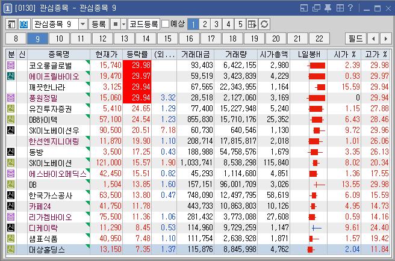Open the 관심종목 9 dropdown arrow
The image size is (395, 261).
click(x=82, y=25)
